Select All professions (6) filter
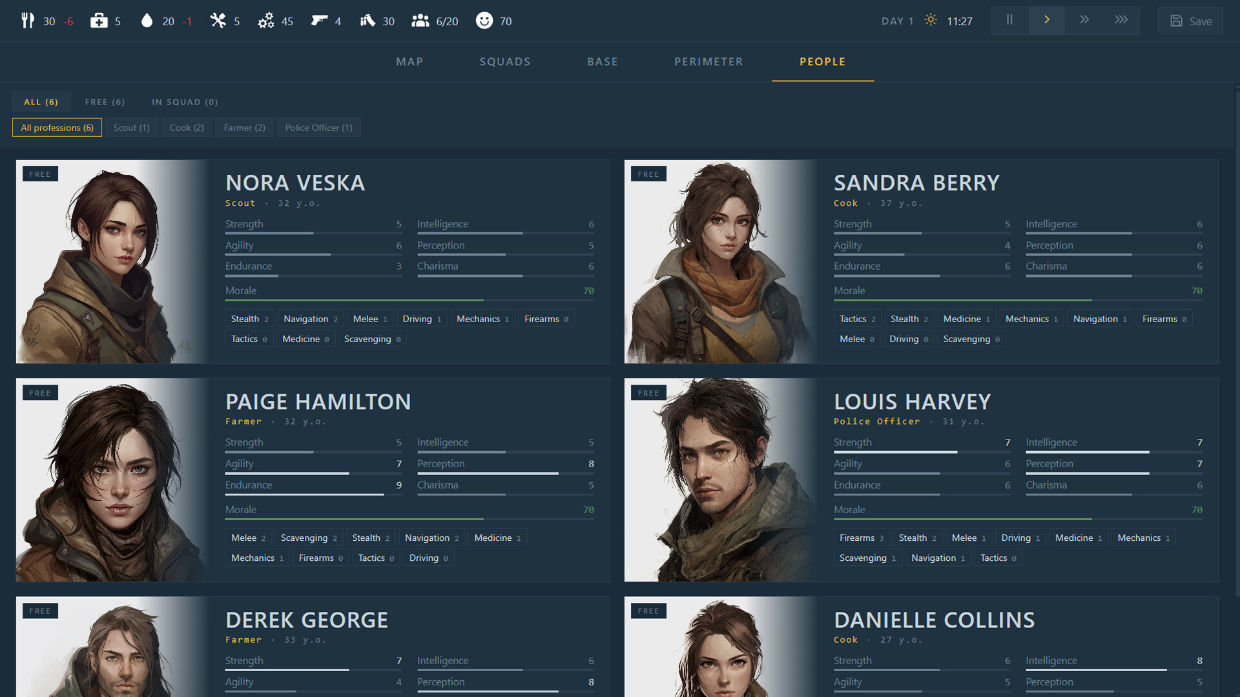 click(x=57, y=128)
